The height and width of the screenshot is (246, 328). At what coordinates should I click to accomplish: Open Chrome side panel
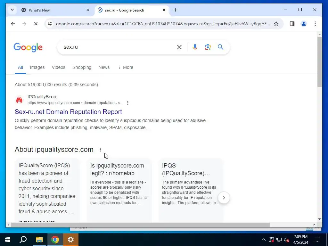(292, 24)
